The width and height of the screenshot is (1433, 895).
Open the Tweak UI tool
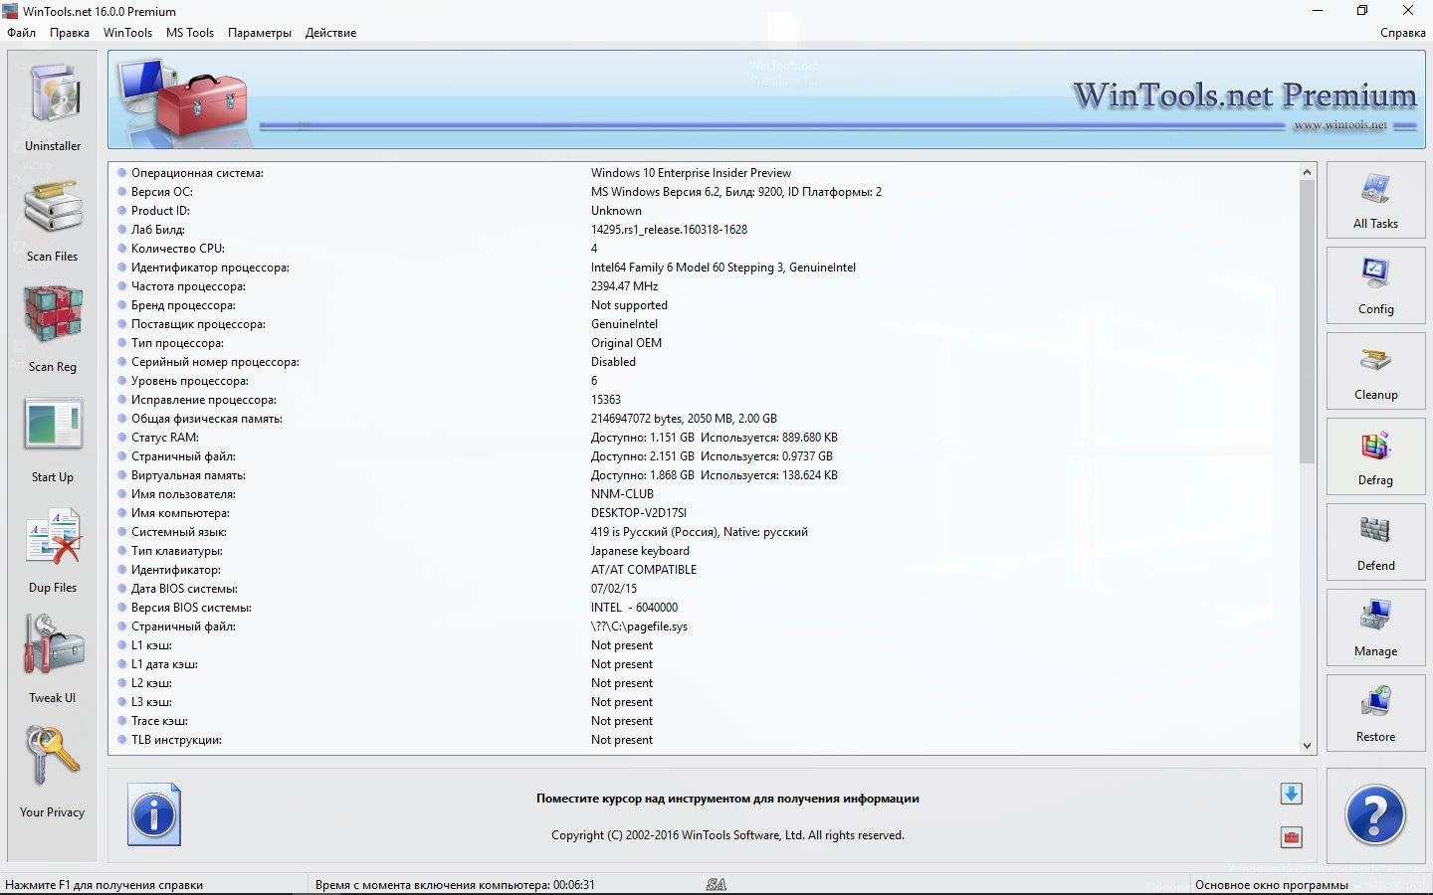click(x=53, y=660)
